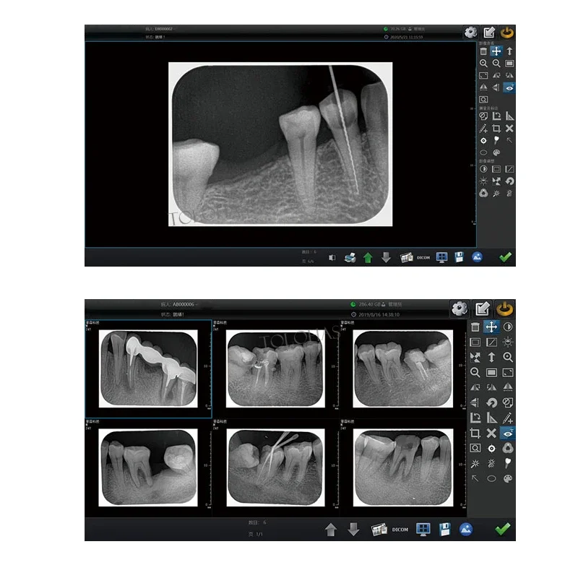Screen dimensions: 578x578
Task: Select the tooth implant tool in upper window
Action: click(496, 140)
